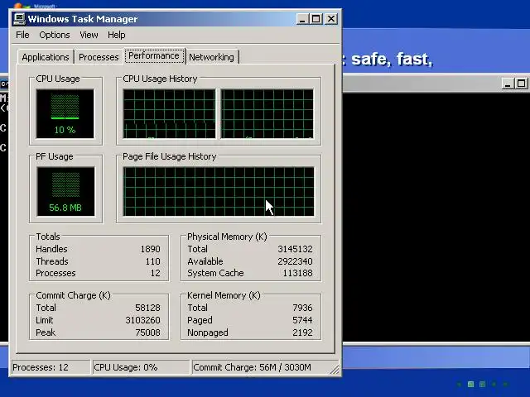The height and width of the screenshot is (397, 530).
Task: Click the Threads value 110
Action: (152, 261)
